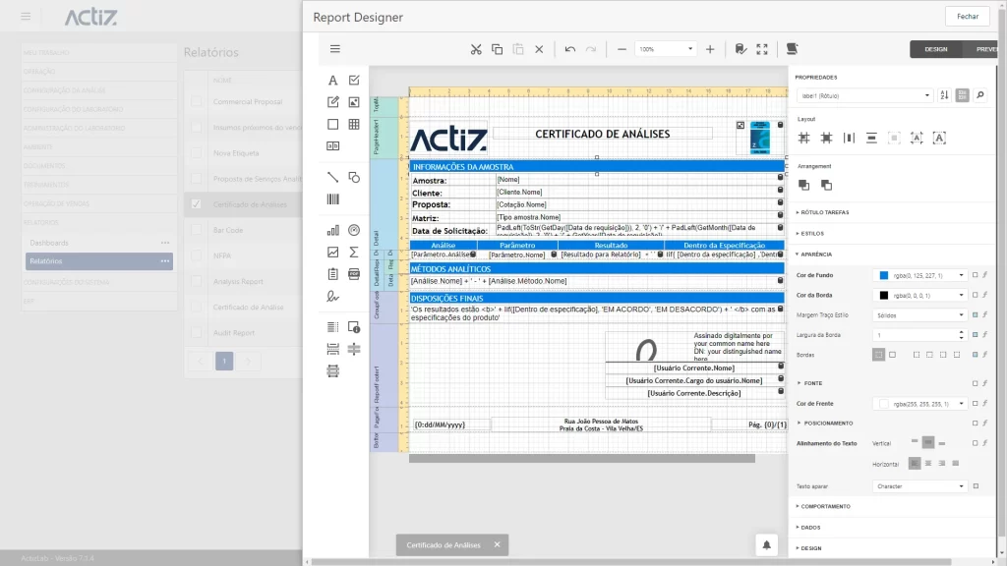This screenshot has height=566, width=1007.
Task: Select the Check Box control in toolbox
Action: tap(354, 81)
